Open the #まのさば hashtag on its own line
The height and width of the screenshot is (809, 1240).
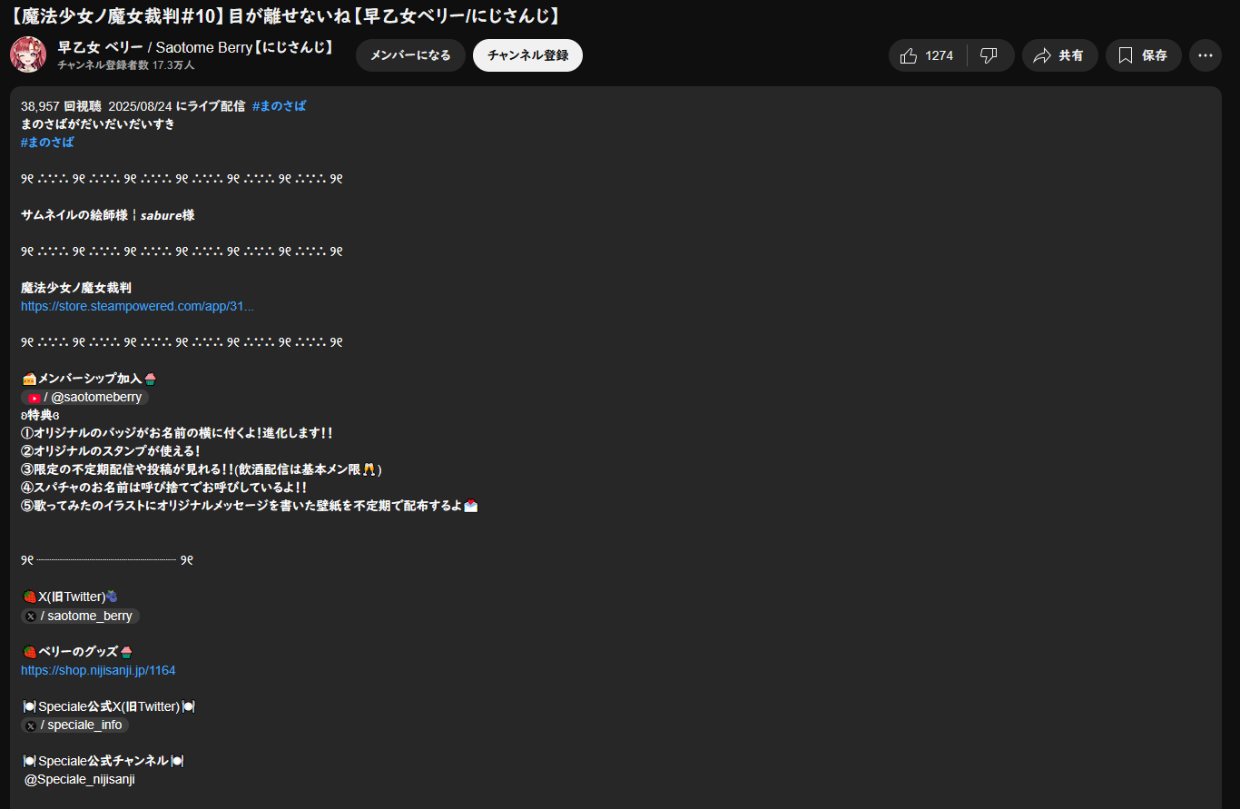tap(47, 143)
